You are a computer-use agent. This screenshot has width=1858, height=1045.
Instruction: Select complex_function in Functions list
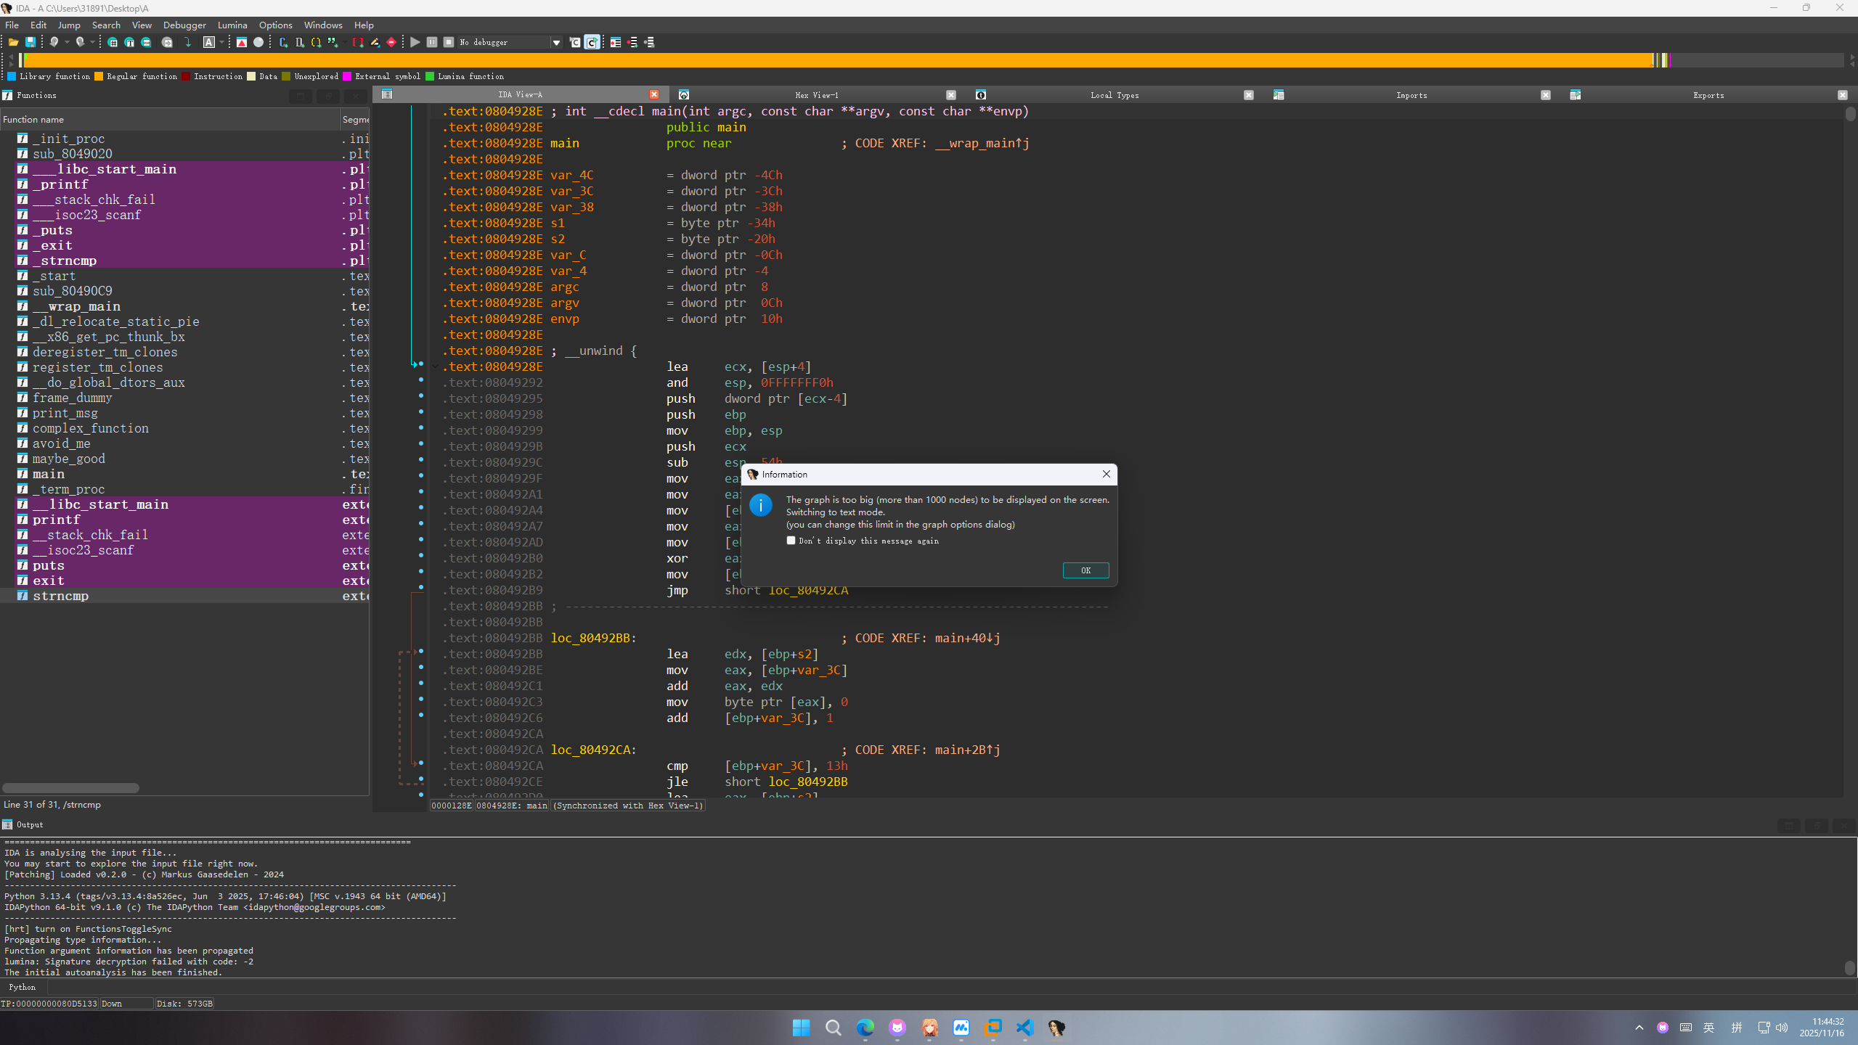[x=90, y=428]
